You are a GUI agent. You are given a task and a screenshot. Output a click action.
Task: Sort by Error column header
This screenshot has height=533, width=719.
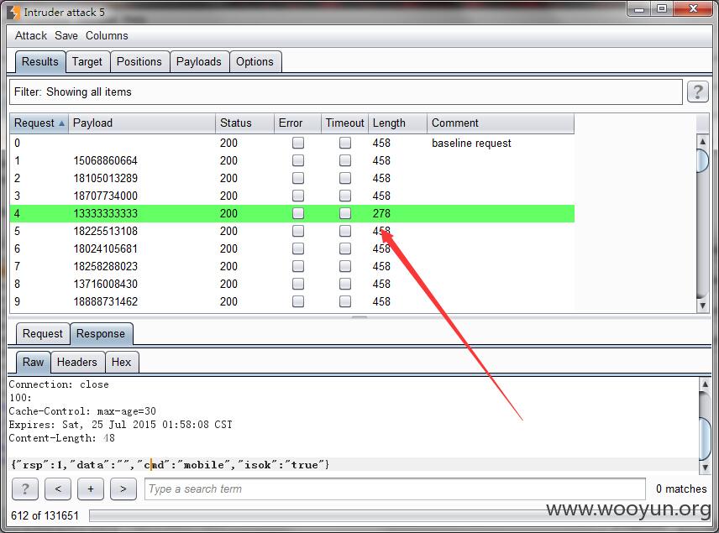(297, 123)
